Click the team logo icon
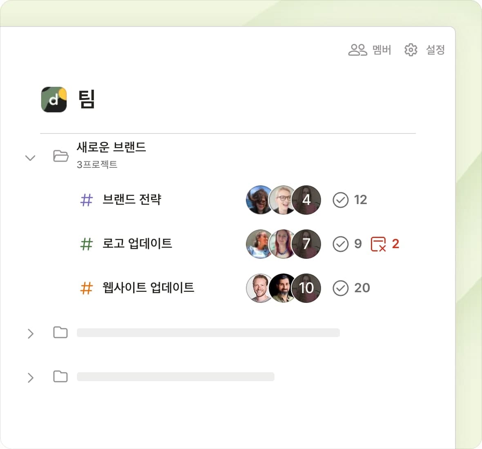This screenshot has width=482, height=449. [x=54, y=99]
